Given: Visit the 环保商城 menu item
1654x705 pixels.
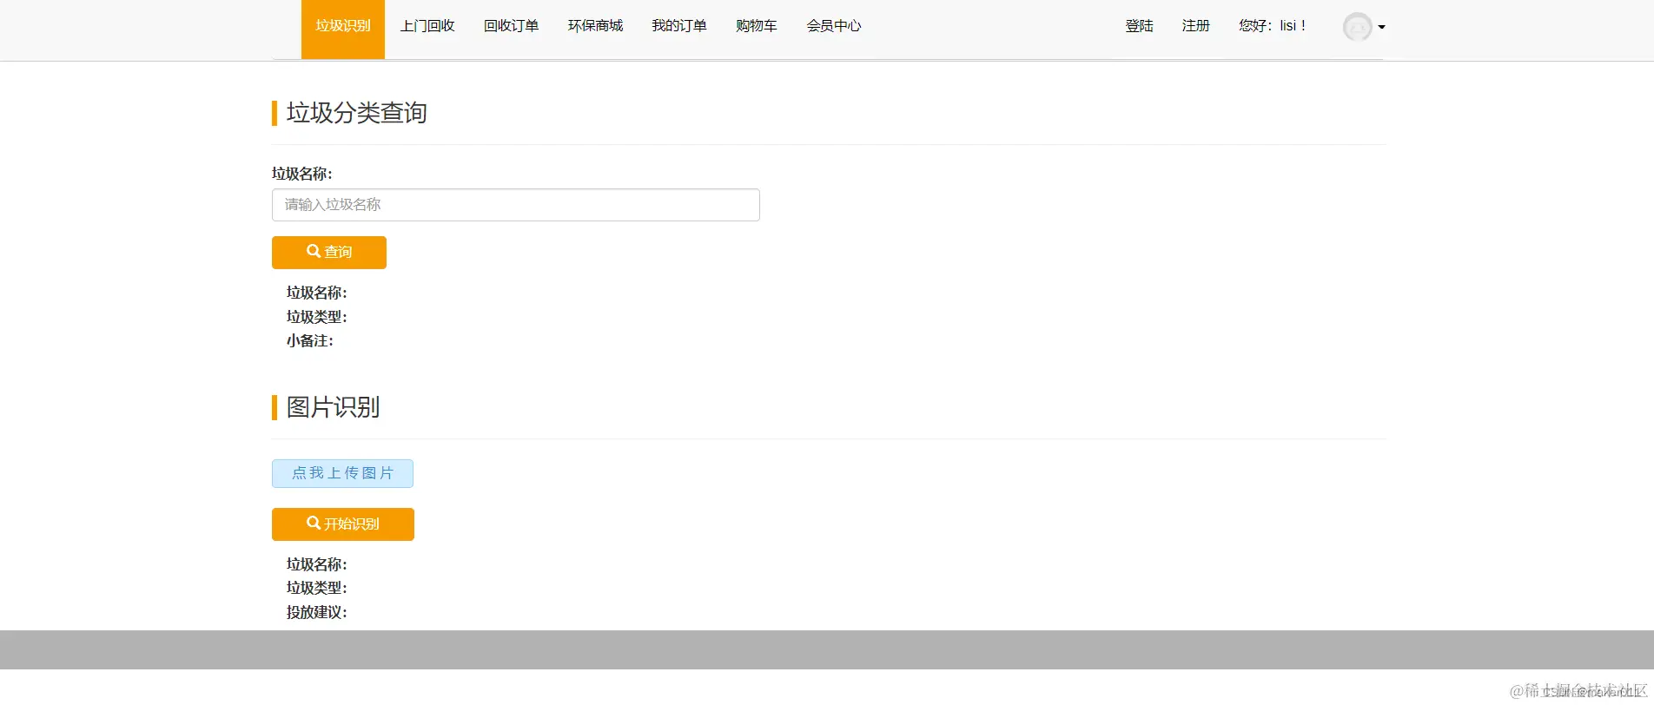Looking at the screenshot, I should pos(596,26).
